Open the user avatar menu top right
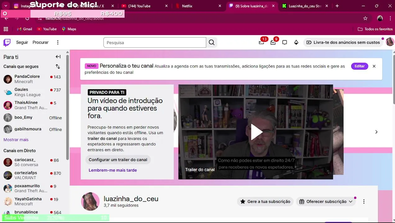 [x=390, y=42]
